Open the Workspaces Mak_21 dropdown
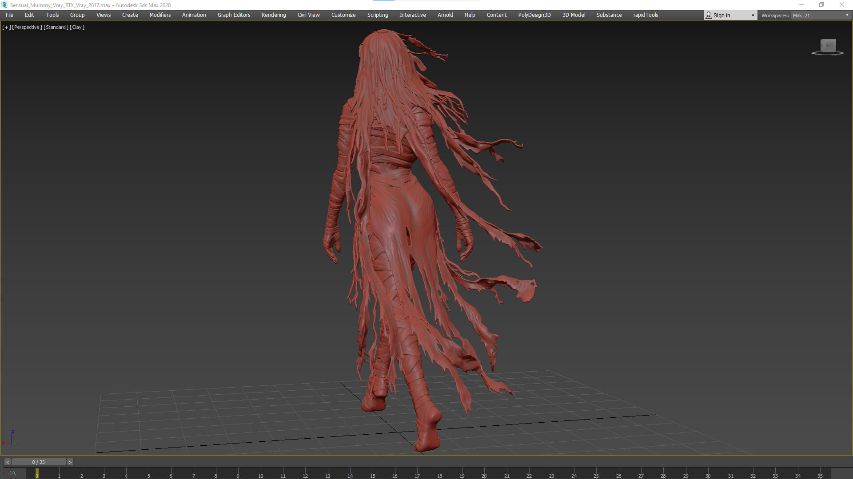This screenshot has width=853, height=479. click(821, 16)
